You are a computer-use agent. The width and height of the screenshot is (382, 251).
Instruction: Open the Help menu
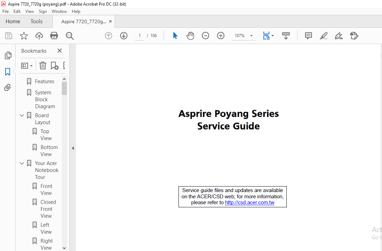[x=76, y=11]
